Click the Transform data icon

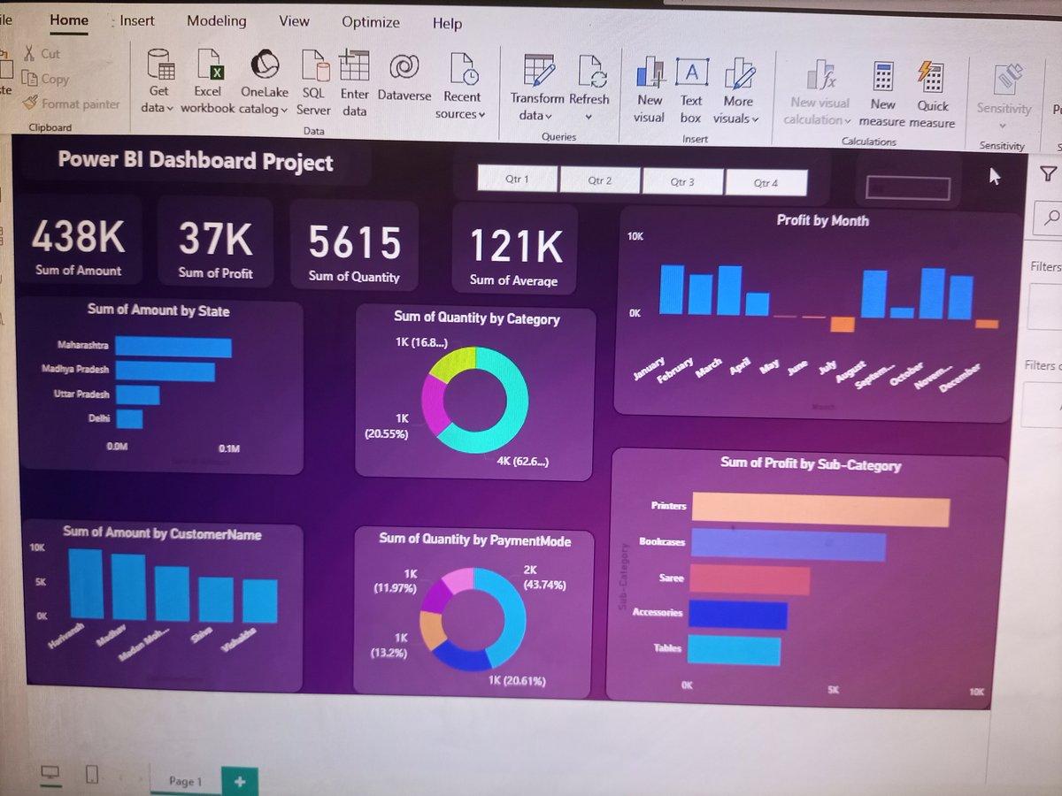[x=537, y=71]
